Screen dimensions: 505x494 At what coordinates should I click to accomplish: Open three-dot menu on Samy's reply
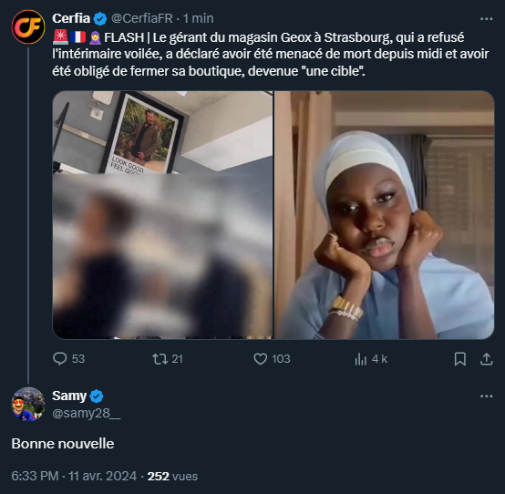[x=487, y=396]
